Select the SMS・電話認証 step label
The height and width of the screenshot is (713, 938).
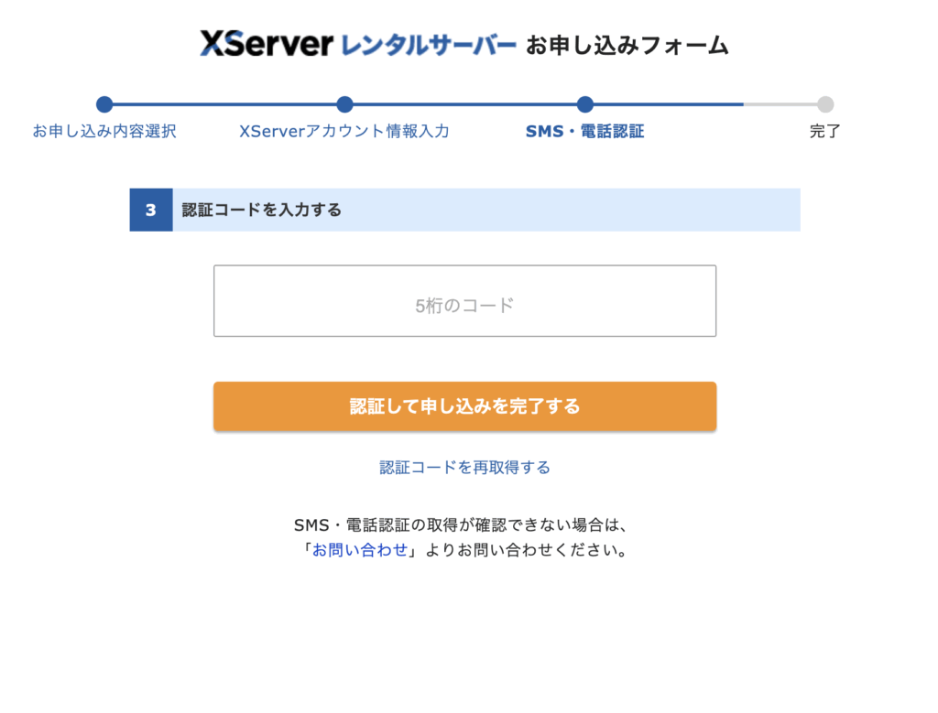[585, 131]
